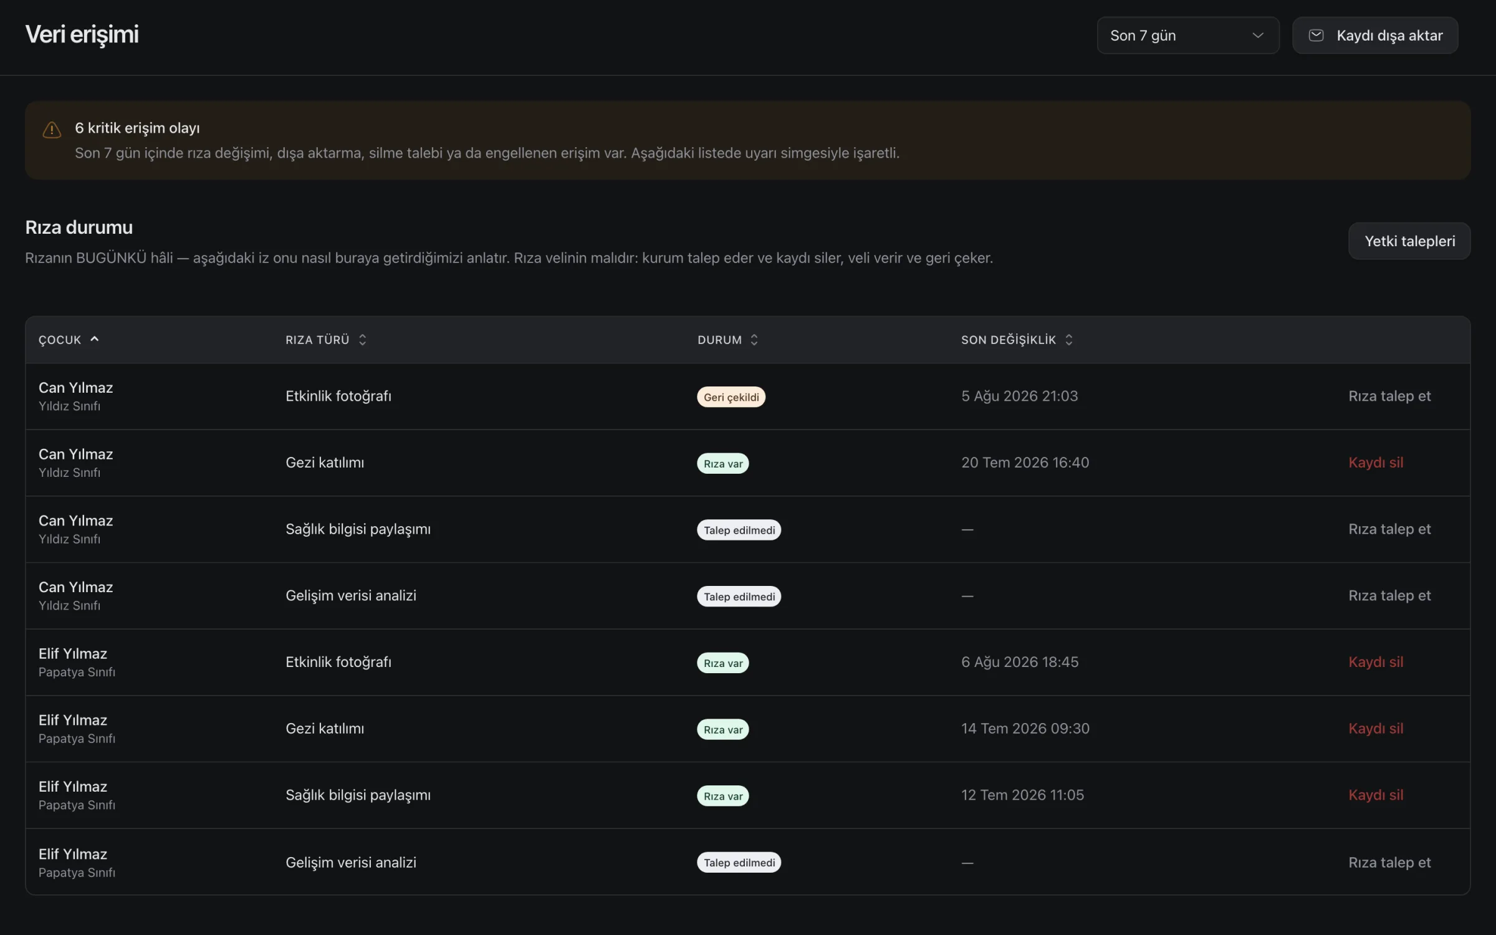Click sort arrows icon beside Durum
This screenshot has width=1496, height=935.
754,340
